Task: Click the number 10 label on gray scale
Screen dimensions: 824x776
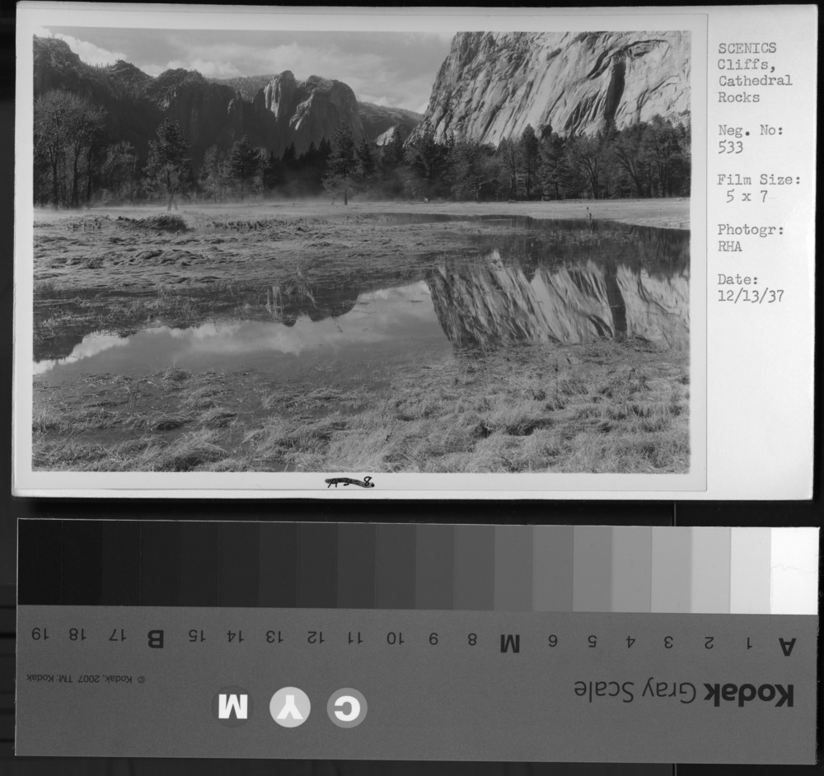Action: (x=395, y=638)
